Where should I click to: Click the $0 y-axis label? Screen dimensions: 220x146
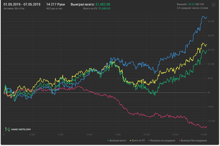click(x=209, y=93)
